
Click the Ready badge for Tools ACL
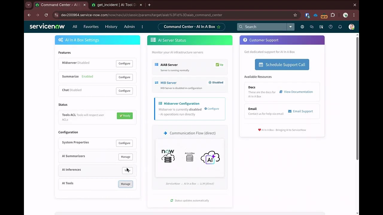[125, 116]
